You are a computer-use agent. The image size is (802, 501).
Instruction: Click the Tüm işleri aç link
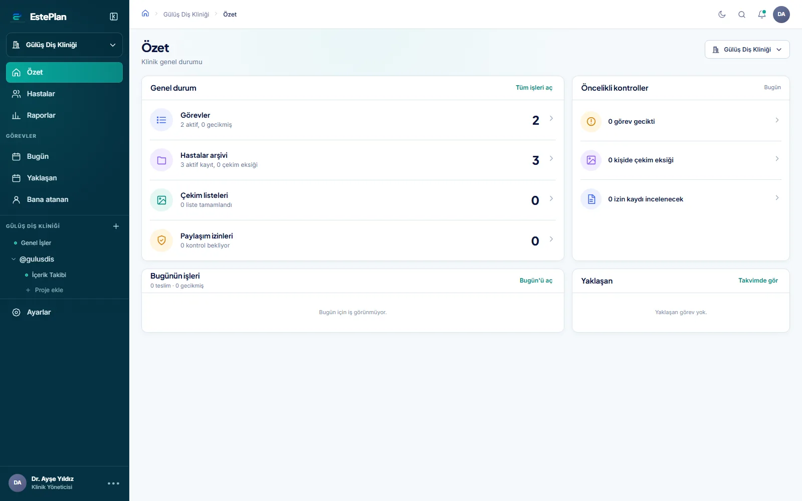(534, 88)
